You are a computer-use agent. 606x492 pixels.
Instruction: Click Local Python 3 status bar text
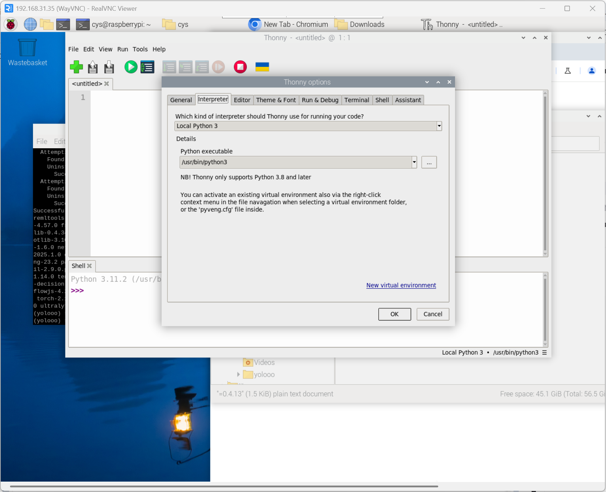[x=462, y=352]
